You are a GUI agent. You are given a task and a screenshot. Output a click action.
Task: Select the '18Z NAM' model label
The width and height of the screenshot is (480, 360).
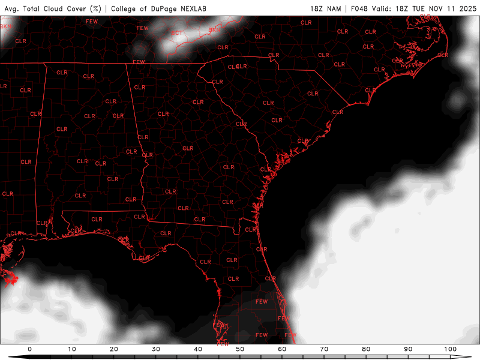pyautogui.click(x=325, y=8)
